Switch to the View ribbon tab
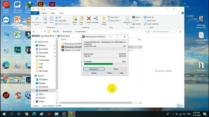 (61, 13)
